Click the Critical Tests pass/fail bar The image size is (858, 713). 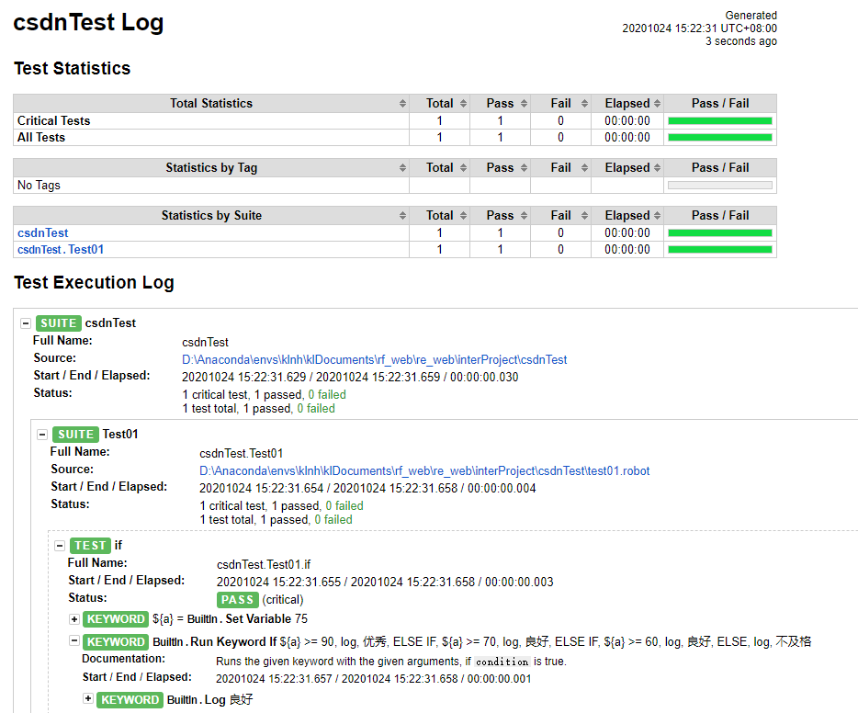click(x=719, y=121)
